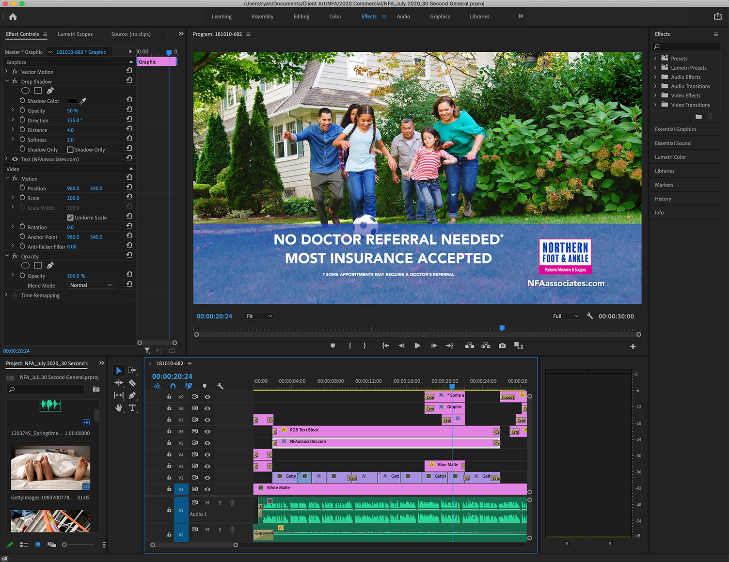729x562 pixels.
Task: Select the Pen tool in tools panel
Action: tap(132, 395)
